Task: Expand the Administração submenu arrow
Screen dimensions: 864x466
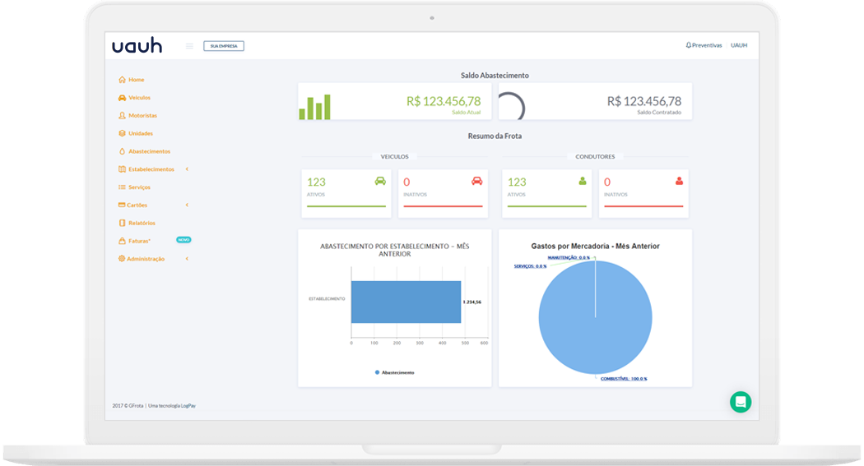Action: [x=187, y=259]
